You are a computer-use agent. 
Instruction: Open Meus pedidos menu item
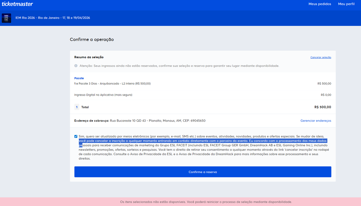click(320, 4)
